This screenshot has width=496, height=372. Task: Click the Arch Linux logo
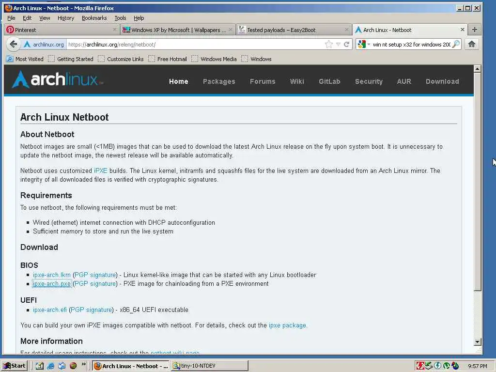(57, 79)
